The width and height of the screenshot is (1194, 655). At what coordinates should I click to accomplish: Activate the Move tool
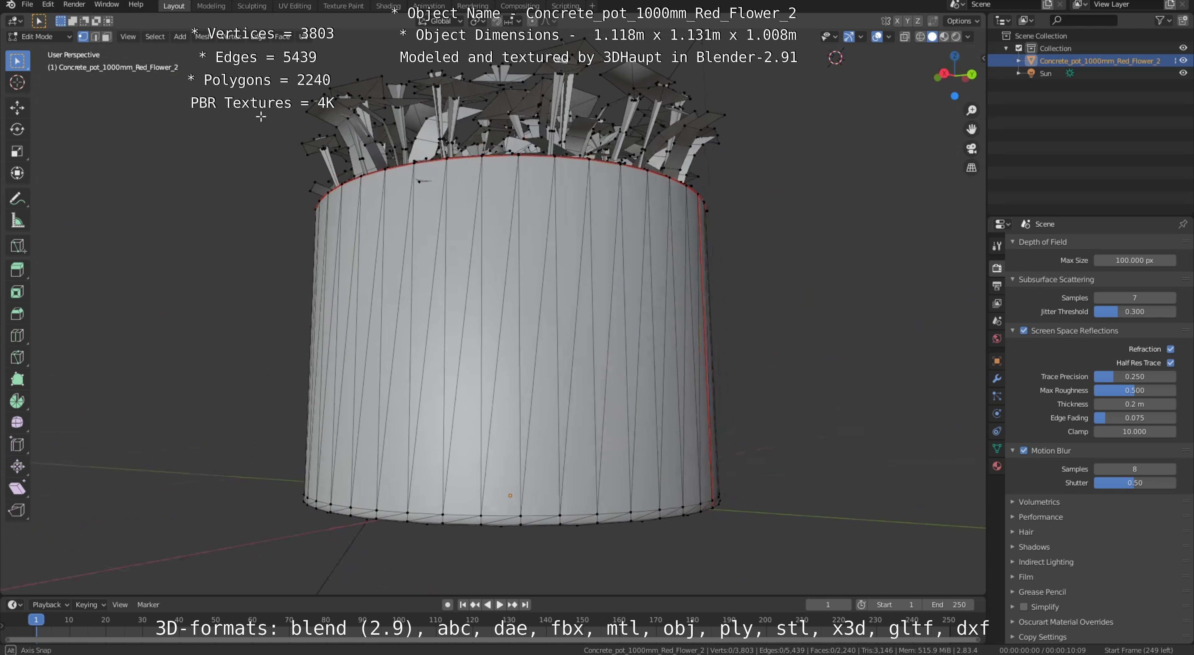click(17, 107)
